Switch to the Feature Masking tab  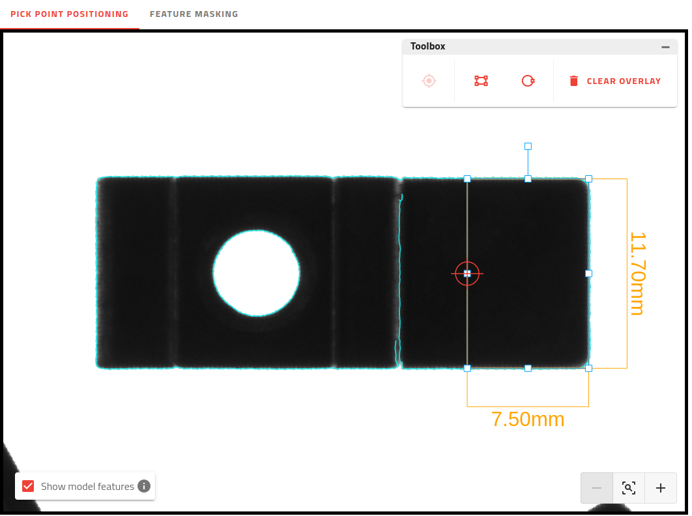pos(194,14)
